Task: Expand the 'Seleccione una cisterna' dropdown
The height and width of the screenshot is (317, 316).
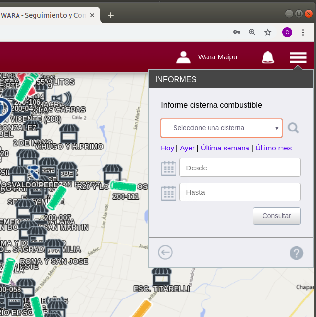Action: tap(222, 128)
